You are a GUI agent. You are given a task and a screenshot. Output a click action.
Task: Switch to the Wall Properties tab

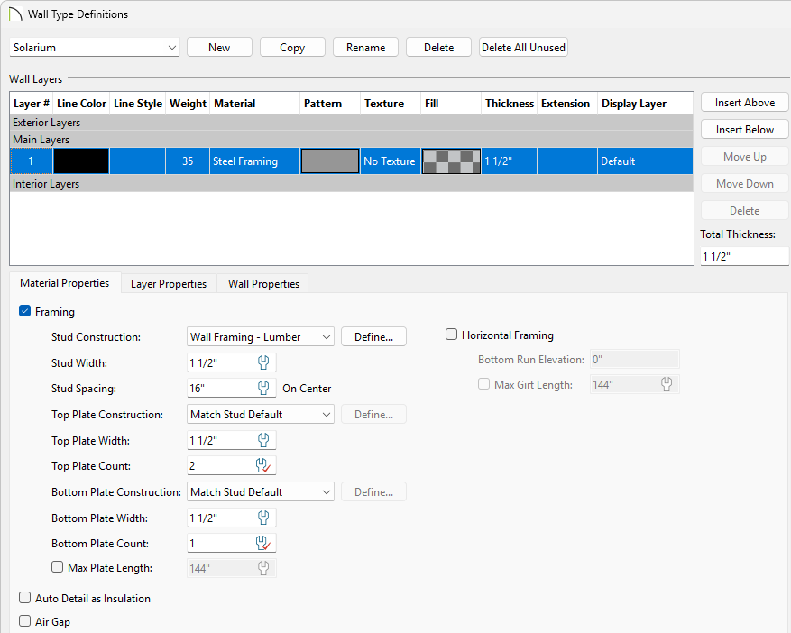point(262,283)
